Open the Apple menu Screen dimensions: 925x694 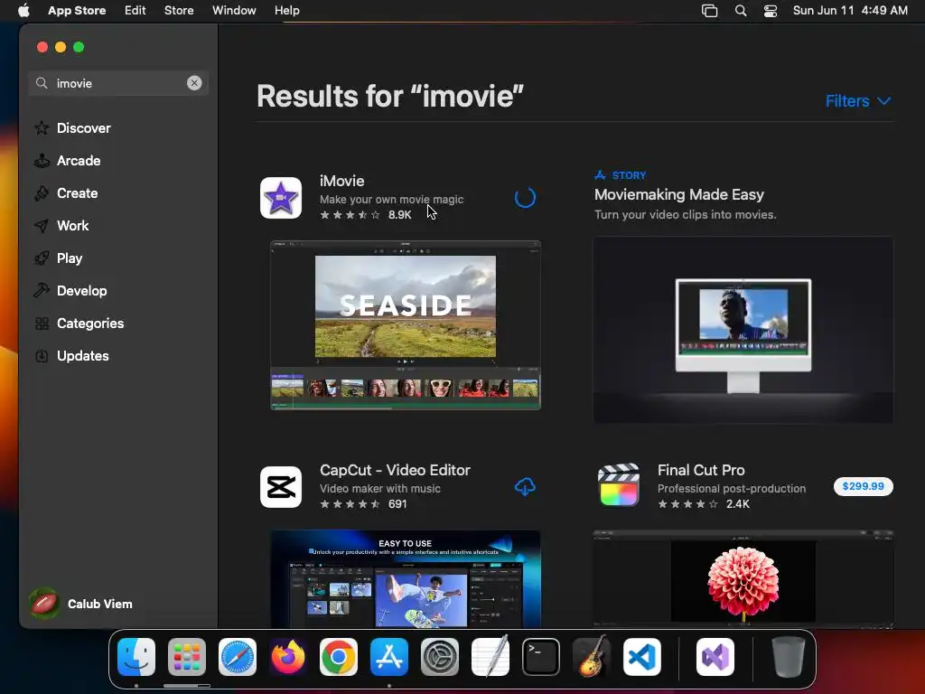[x=23, y=11]
